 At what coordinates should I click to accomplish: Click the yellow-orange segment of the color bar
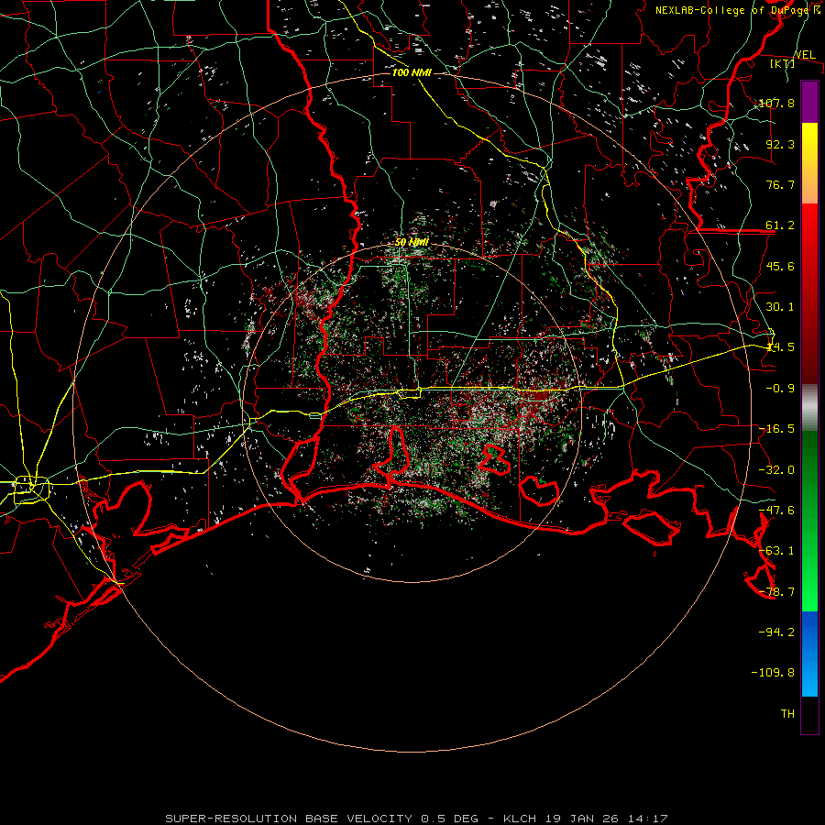point(809,163)
